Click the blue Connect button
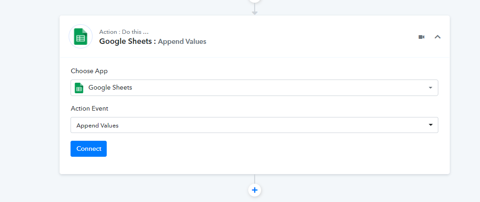 [88, 149]
